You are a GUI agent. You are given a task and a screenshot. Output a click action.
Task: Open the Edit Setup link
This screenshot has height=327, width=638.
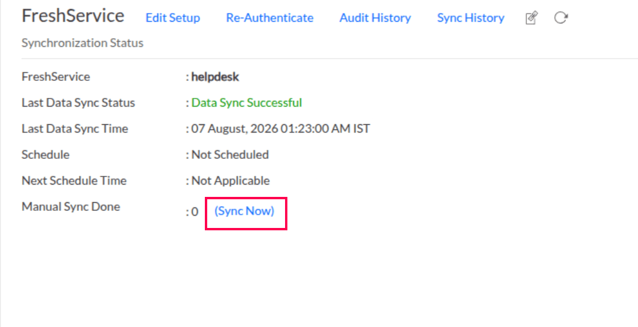coord(173,18)
